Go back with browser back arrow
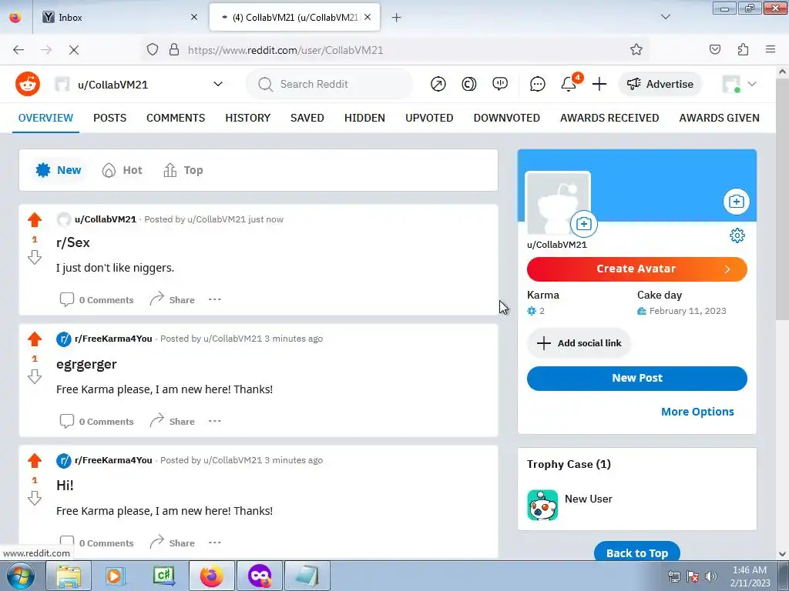The width and height of the screenshot is (789, 591). (18, 50)
